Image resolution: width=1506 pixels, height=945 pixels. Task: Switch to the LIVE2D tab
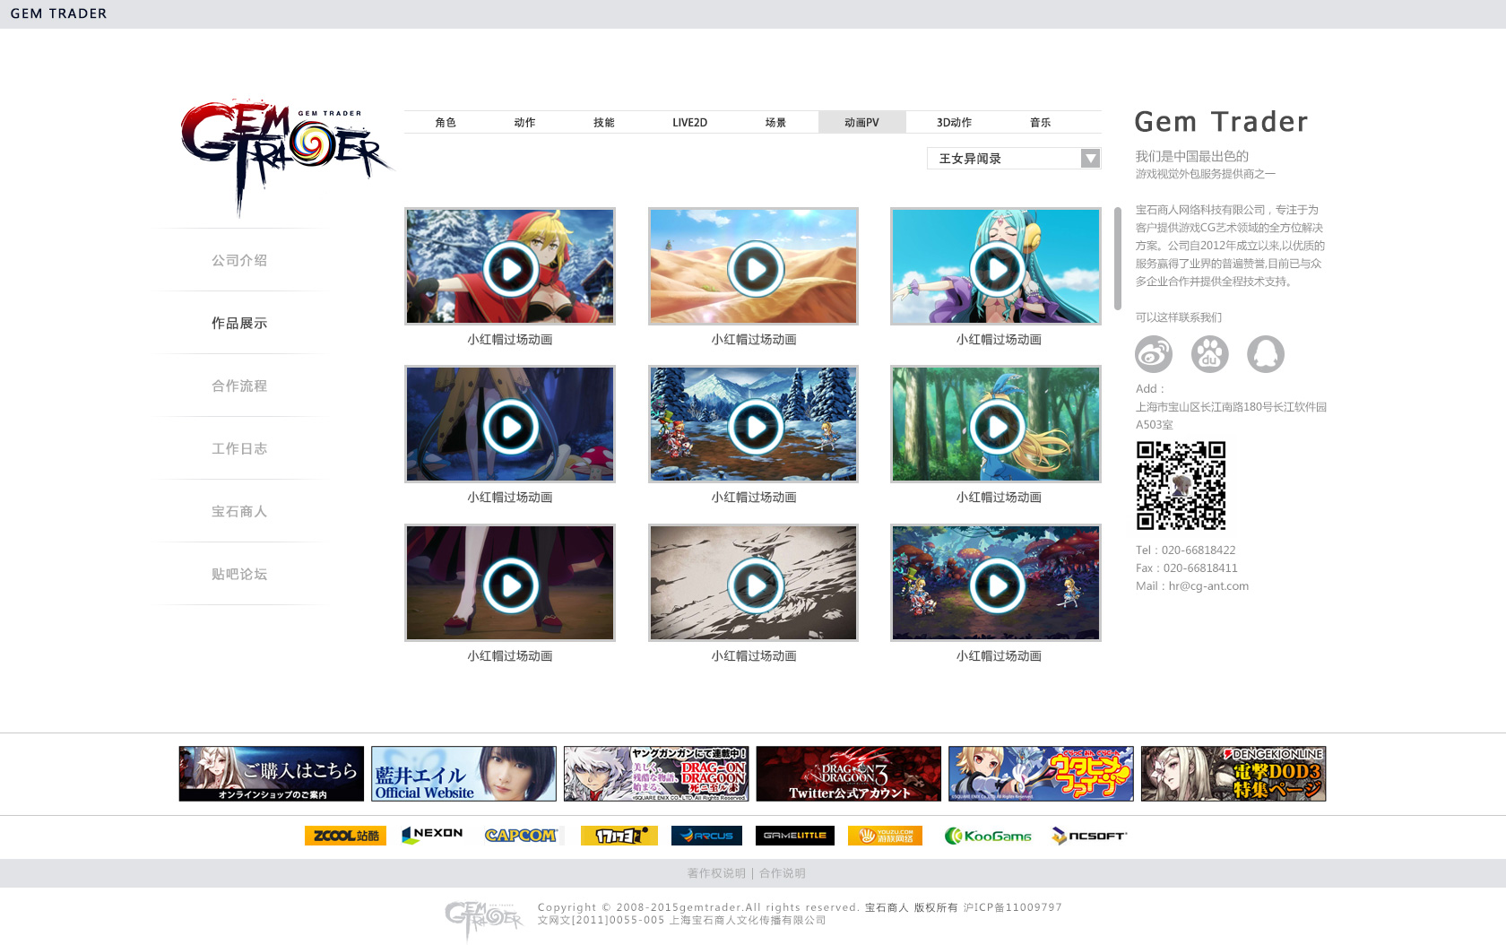pyautogui.click(x=689, y=123)
